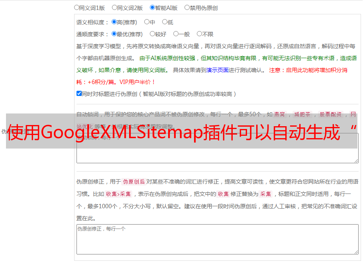Choose the 智能AI版 radio option
This screenshot has width=363, height=262.
(x=152, y=8)
